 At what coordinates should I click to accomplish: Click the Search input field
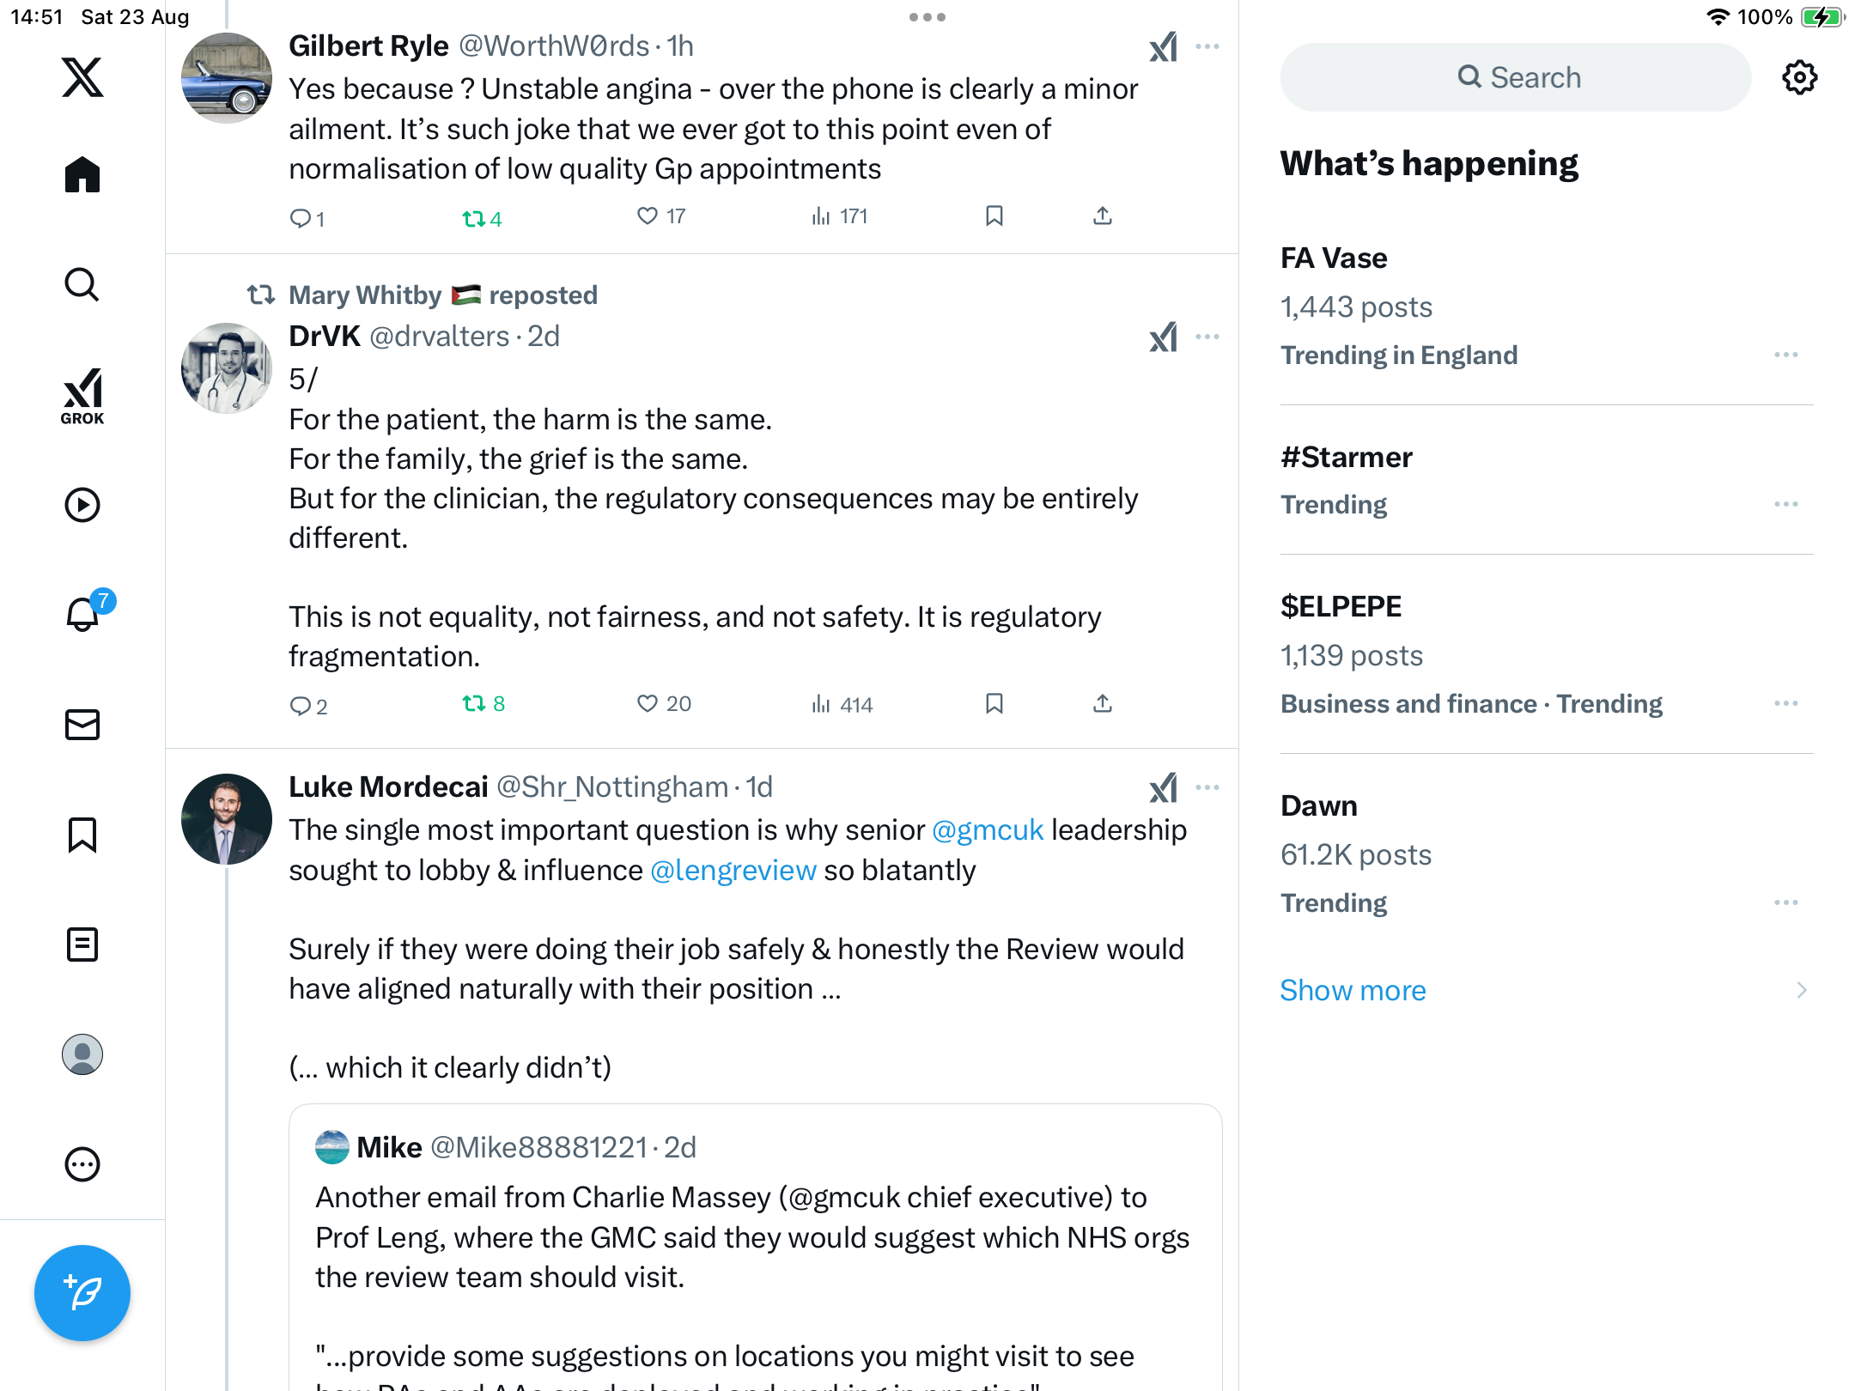[1516, 77]
